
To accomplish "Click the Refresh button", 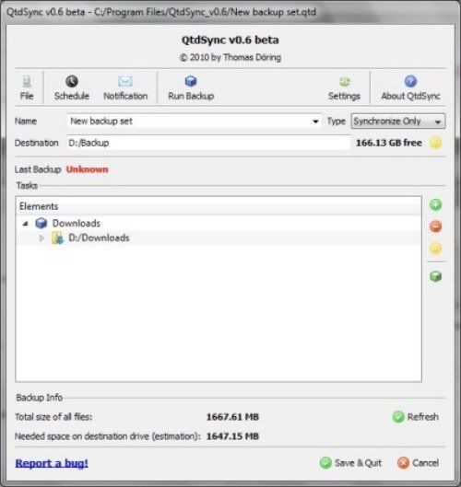I will click(416, 417).
